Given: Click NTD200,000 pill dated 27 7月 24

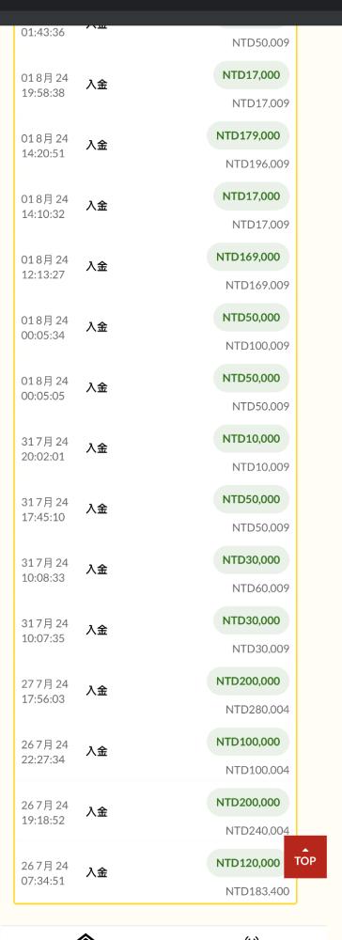Looking at the screenshot, I should coord(248,681).
